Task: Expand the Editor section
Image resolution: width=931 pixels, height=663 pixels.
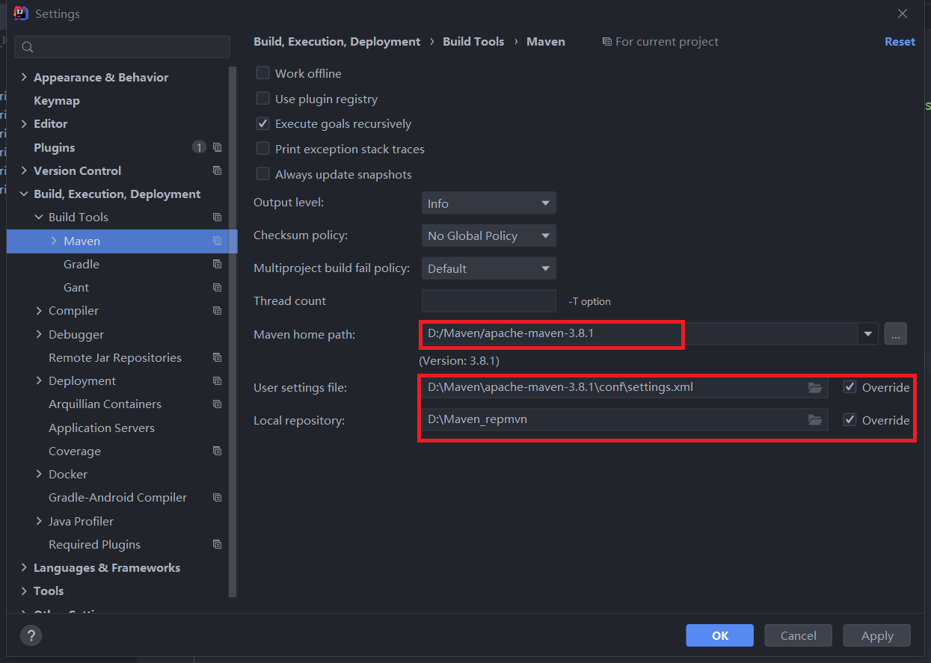Action: pos(24,123)
